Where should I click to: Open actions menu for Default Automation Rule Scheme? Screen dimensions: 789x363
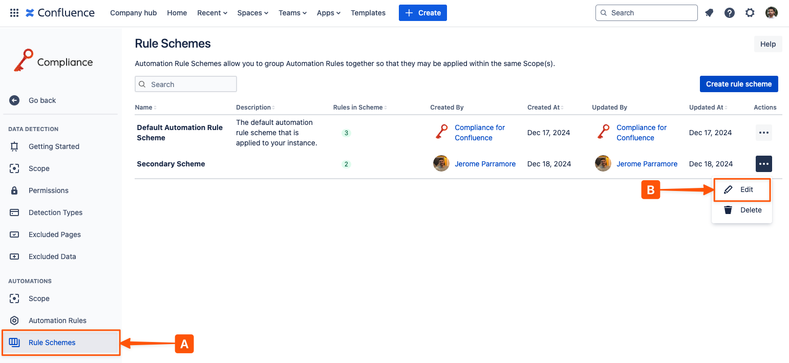(763, 133)
